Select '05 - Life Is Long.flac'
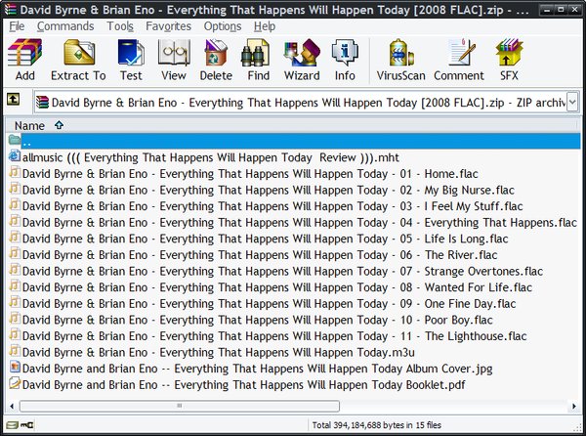586x436 pixels. tap(266, 239)
